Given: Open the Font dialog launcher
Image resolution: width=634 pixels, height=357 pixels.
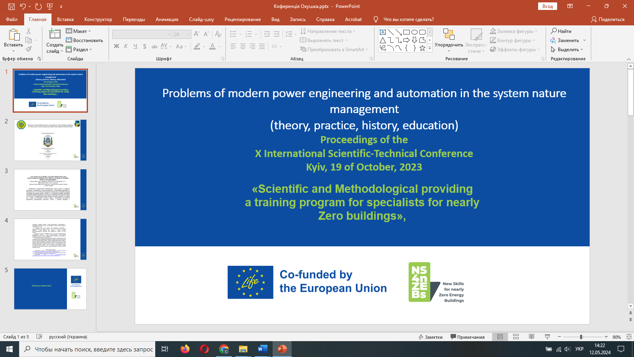Looking at the screenshot, I should pyautogui.click(x=223, y=59).
